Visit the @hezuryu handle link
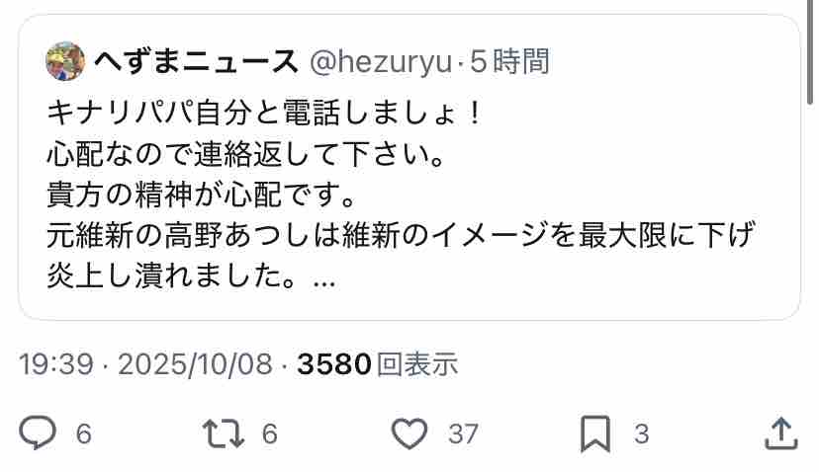This screenshot has height=472, width=819. point(381,62)
